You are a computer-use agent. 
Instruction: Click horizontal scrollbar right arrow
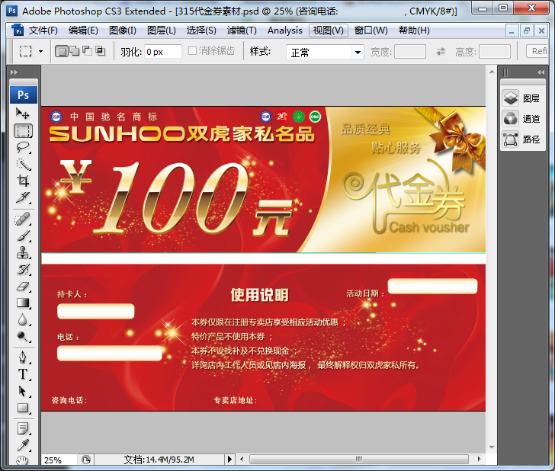479,460
